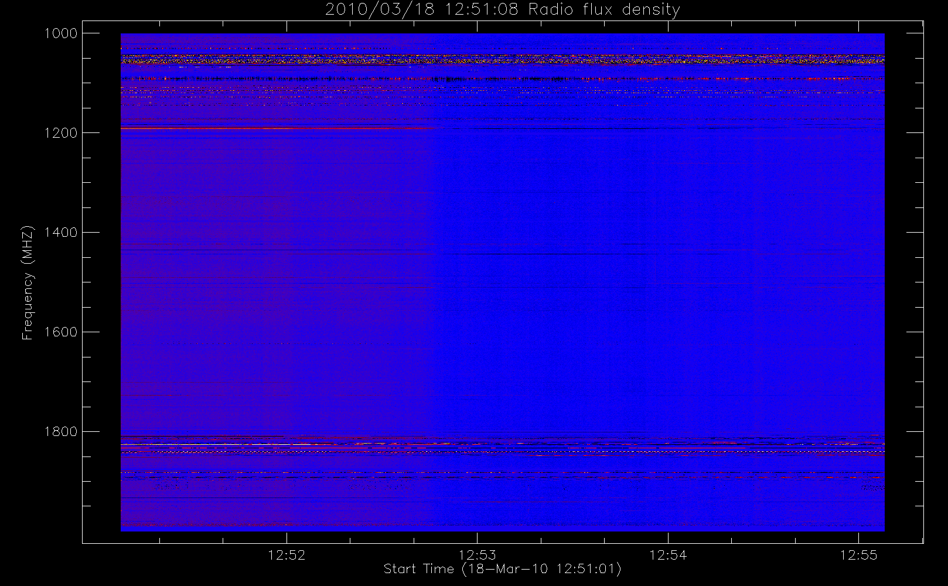Click the 12:54 time tick label
The width and height of the screenshot is (948, 586).
(x=668, y=555)
